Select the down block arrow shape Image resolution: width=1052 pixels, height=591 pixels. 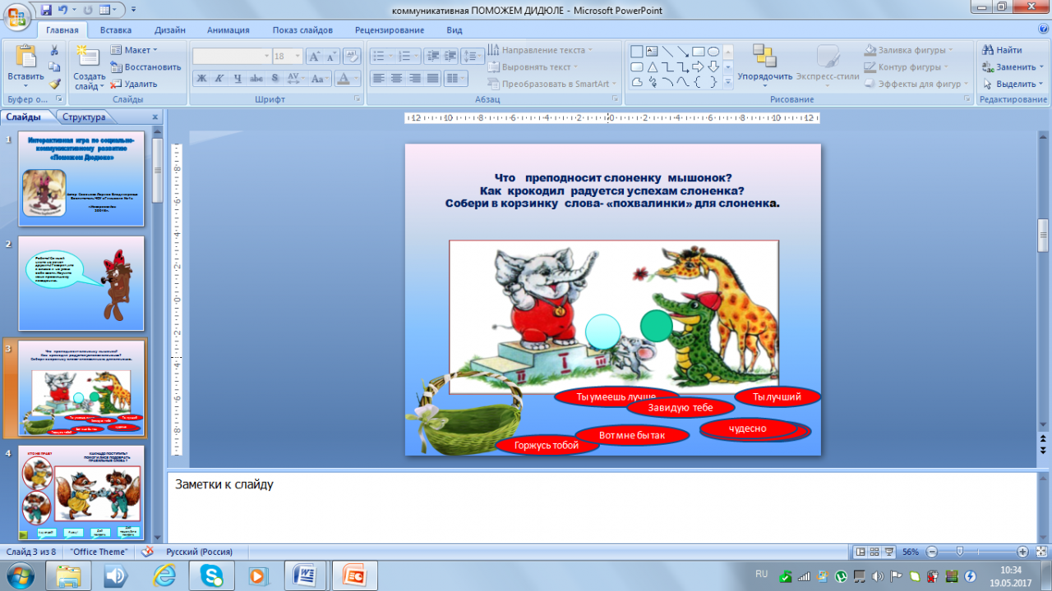[x=713, y=66]
